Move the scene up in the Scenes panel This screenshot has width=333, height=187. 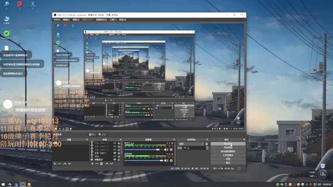coord(65,164)
